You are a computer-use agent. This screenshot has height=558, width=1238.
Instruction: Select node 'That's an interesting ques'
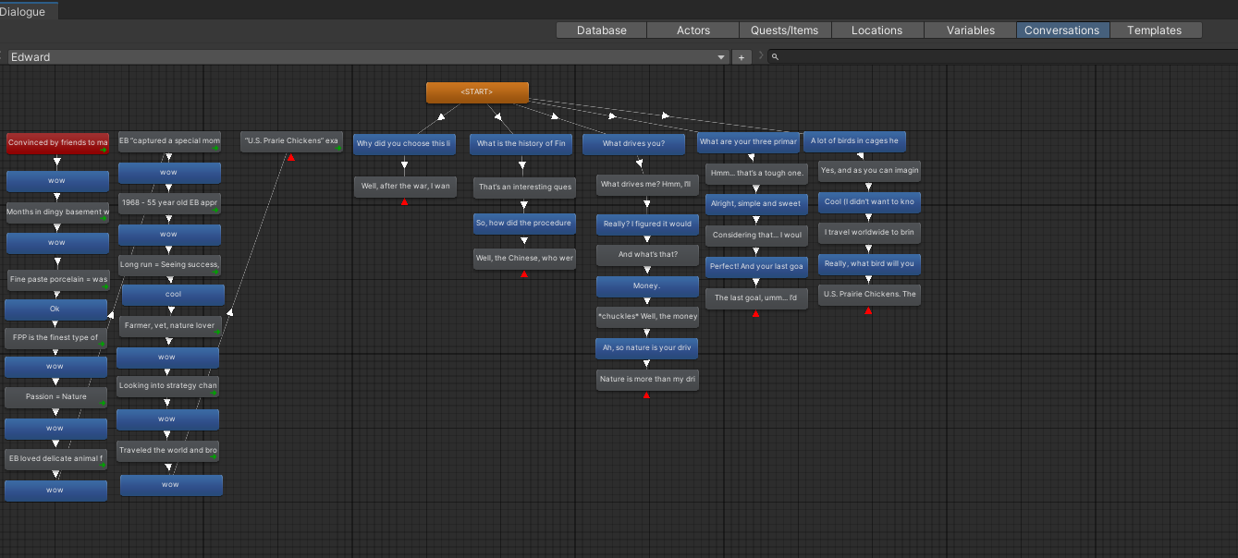[x=524, y=188]
